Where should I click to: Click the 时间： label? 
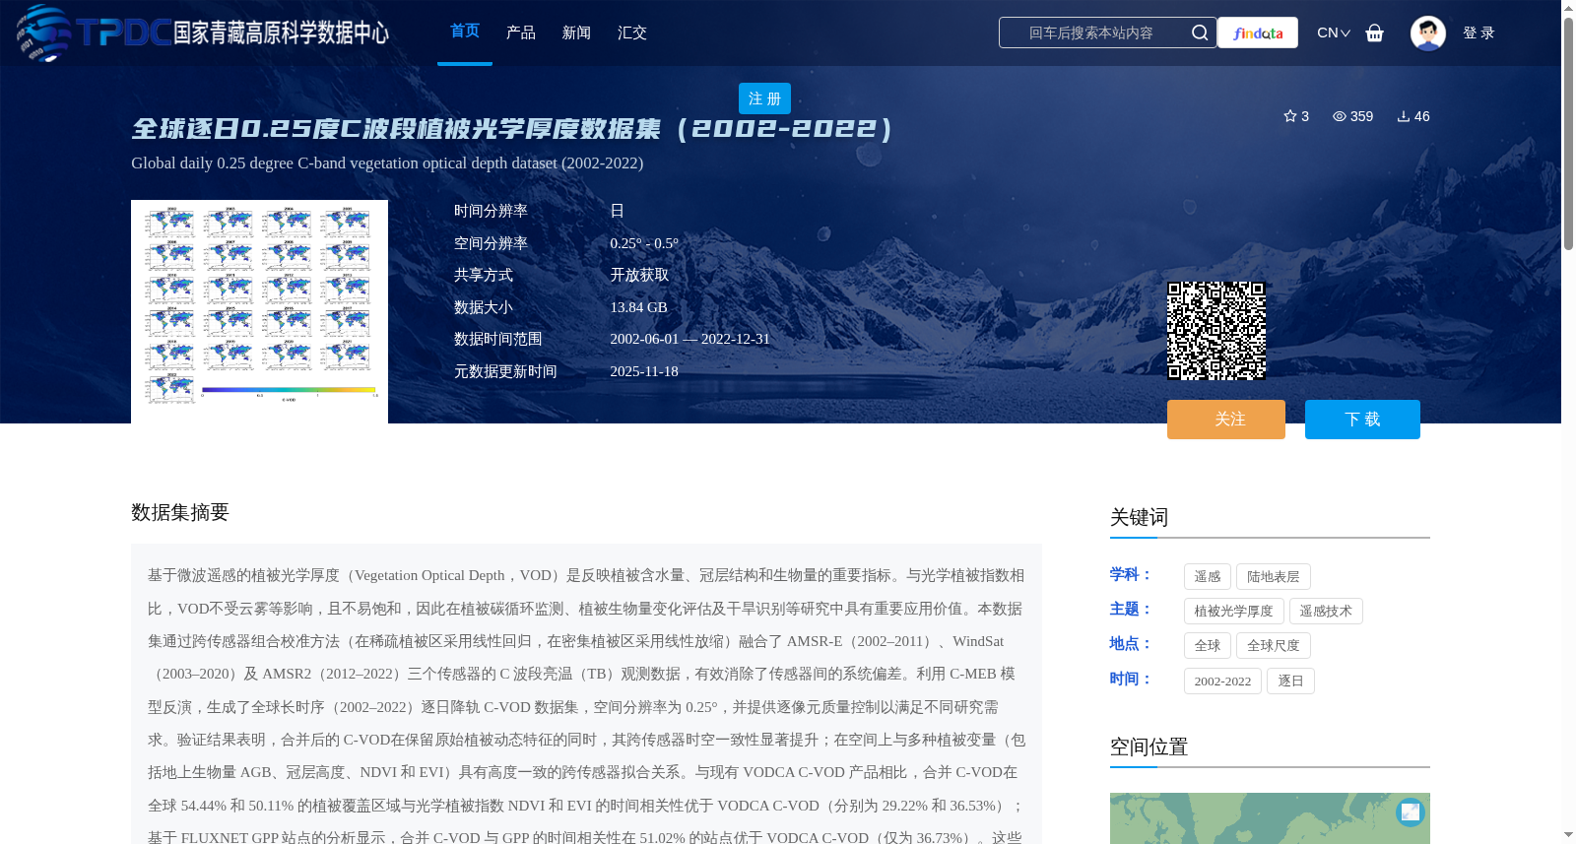(x=1131, y=679)
